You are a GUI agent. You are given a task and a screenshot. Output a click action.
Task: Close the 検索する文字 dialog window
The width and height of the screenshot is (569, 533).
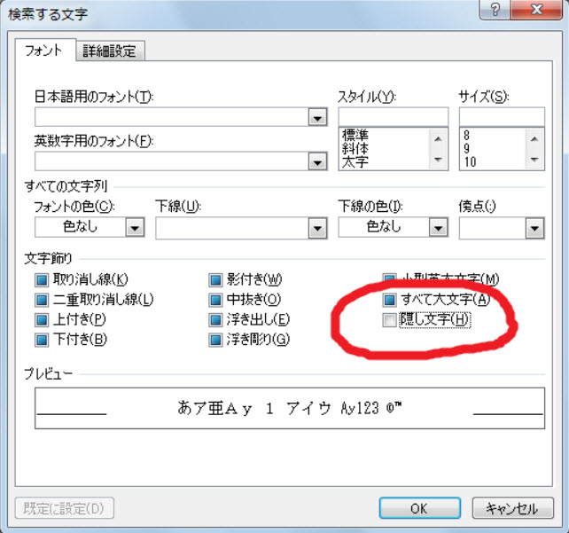click(x=537, y=9)
